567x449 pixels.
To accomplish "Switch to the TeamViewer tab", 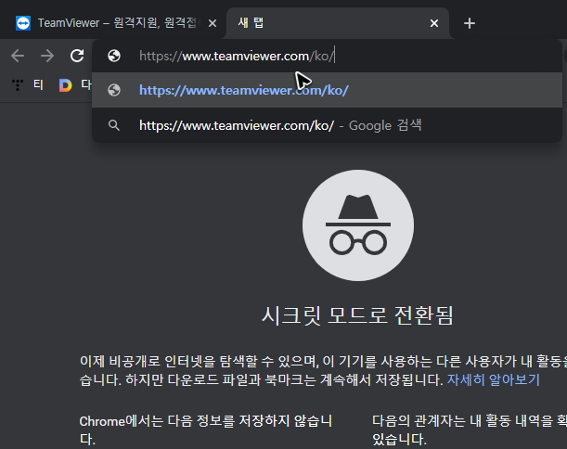I will point(113,23).
